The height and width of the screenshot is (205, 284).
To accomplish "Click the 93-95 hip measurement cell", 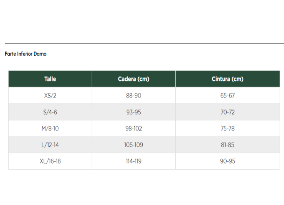I will click(x=134, y=112).
